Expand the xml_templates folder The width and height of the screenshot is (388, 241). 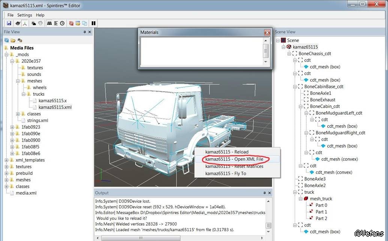tap(6, 160)
